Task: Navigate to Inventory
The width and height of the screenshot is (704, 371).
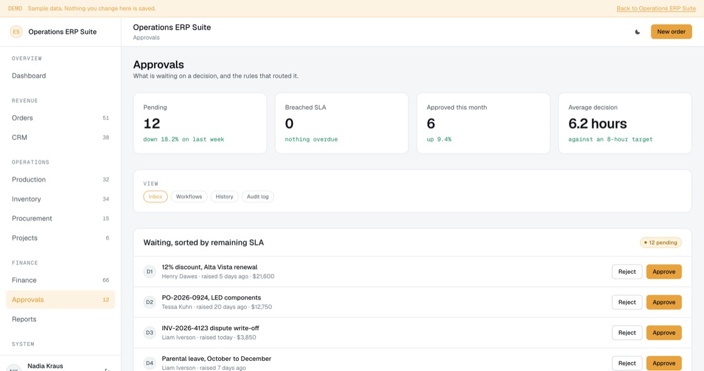Action: pyautogui.click(x=60, y=199)
